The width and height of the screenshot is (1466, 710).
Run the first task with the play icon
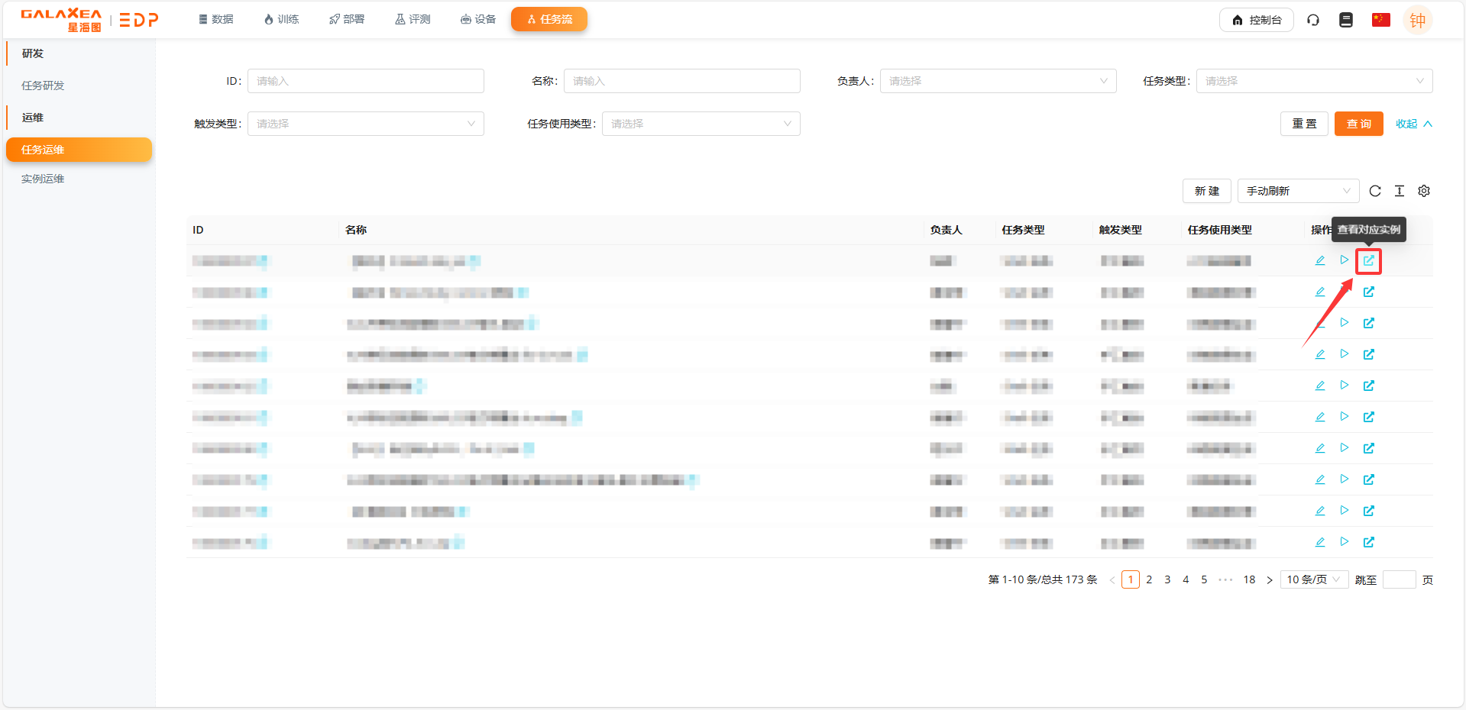1345,260
